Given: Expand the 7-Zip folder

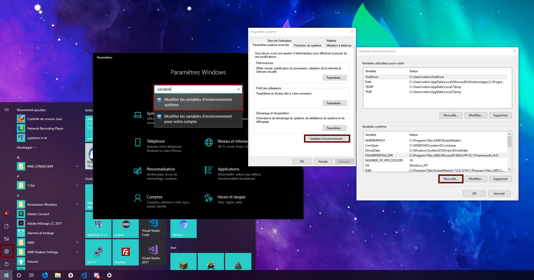Looking at the screenshot, I should tap(77, 185).
